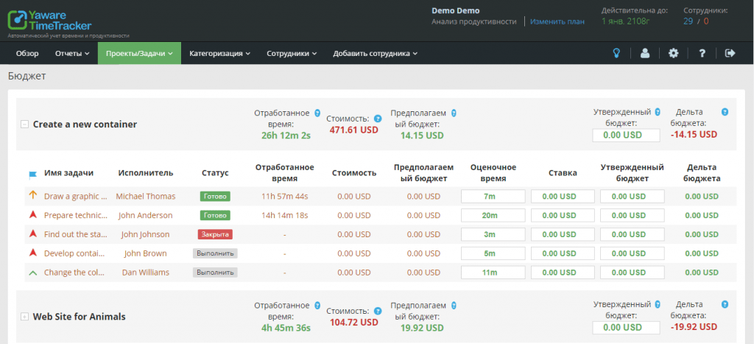Image resolution: width=754 pixels, height=344 pixels.
Task: Go to the Обзор menu item
Action: 27,53
